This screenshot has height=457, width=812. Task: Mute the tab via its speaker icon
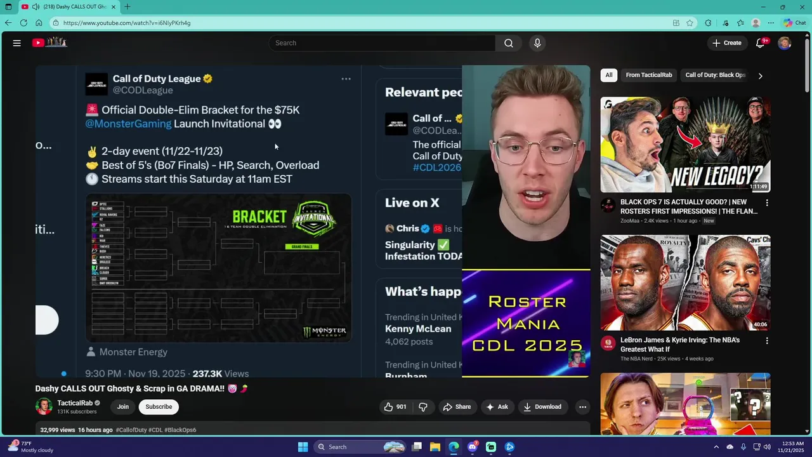36,7
